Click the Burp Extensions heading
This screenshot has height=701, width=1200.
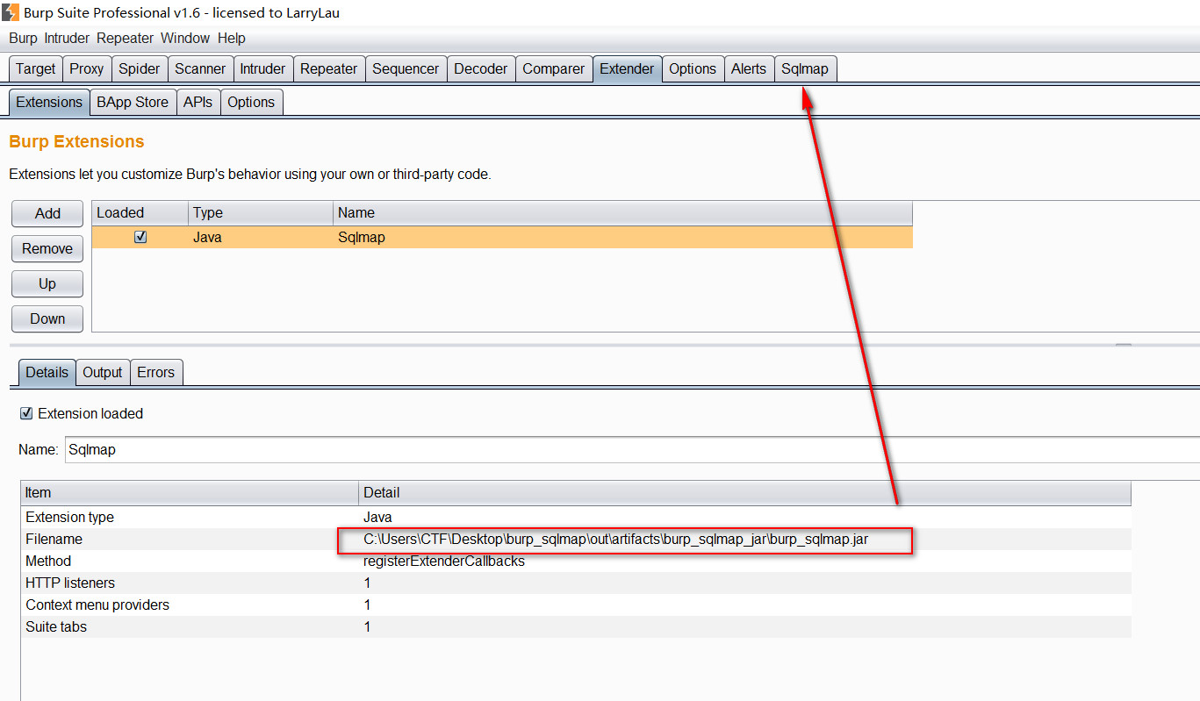coord(76,141)
